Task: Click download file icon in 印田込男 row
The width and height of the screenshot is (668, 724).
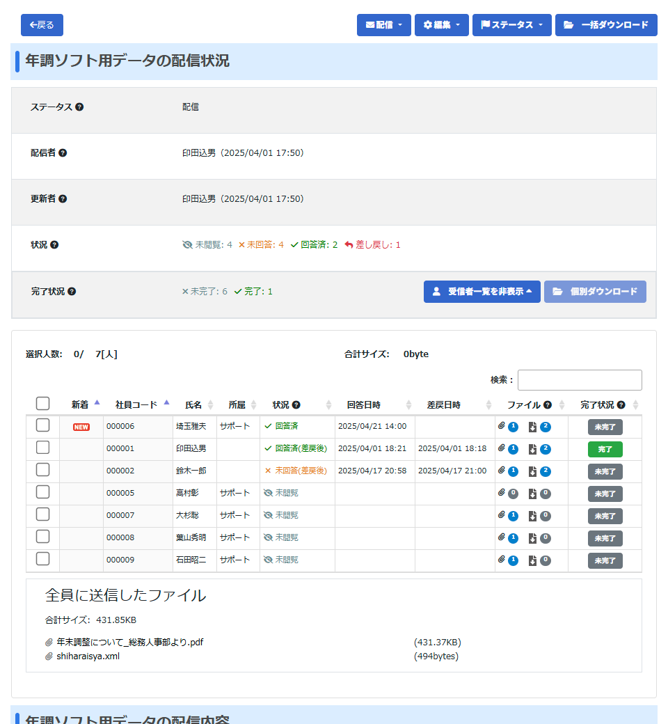Action: 532,449
